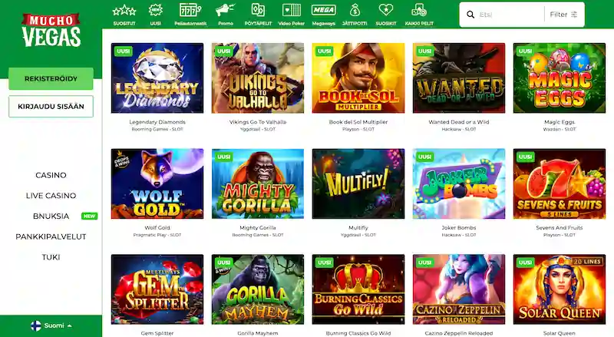Click 'Booming Games - SLOT' under Legendary Diamonds
Viewport: 614px width, 337px height.
(157, 129)
